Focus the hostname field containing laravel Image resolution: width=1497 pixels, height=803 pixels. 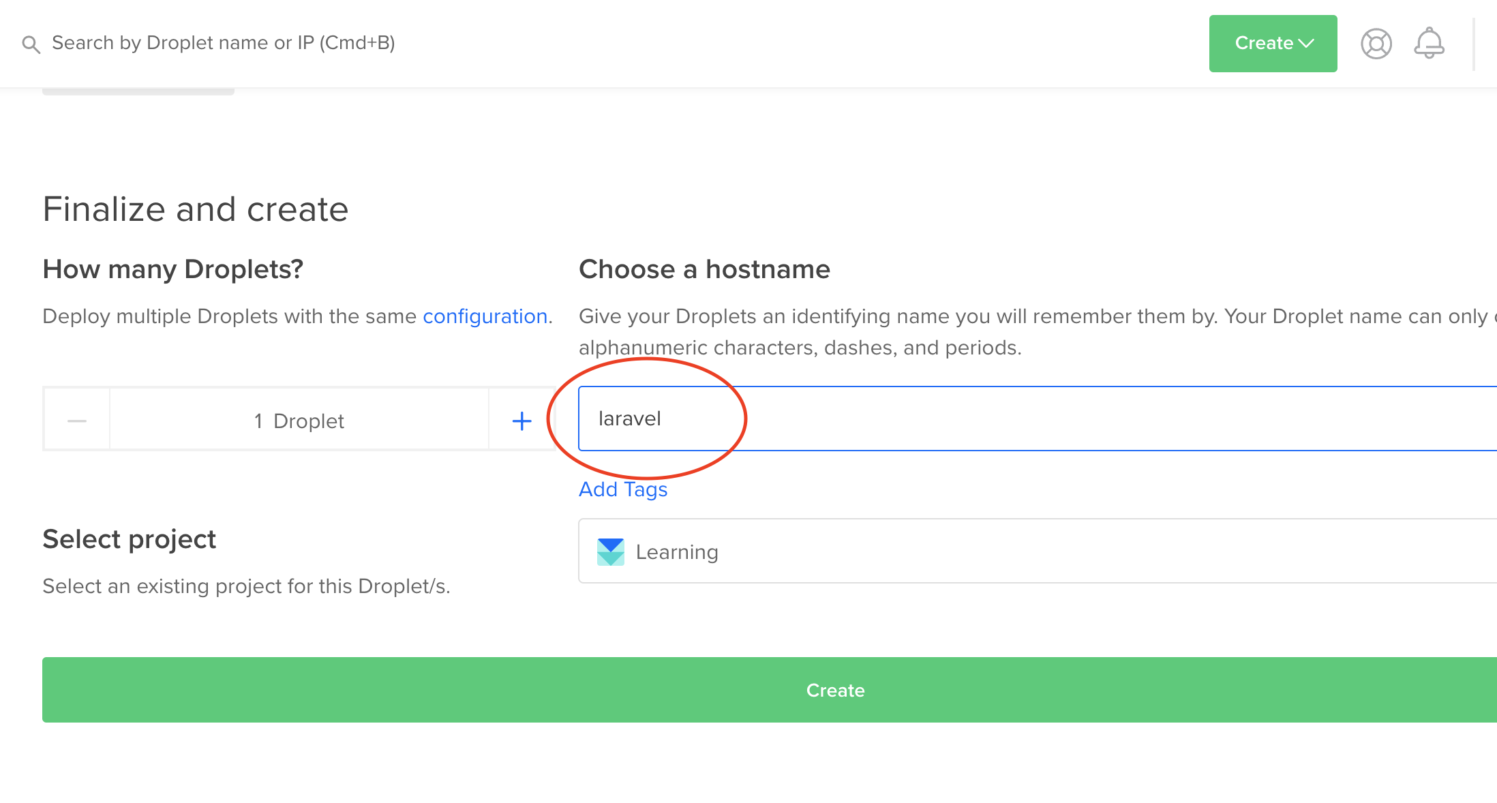(x=1038, y=419)
